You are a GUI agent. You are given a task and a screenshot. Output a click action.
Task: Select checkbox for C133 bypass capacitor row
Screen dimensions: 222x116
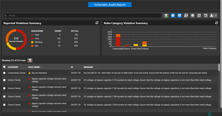pos(4,80)
